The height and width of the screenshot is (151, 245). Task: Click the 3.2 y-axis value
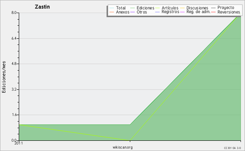tap(14, 89)
